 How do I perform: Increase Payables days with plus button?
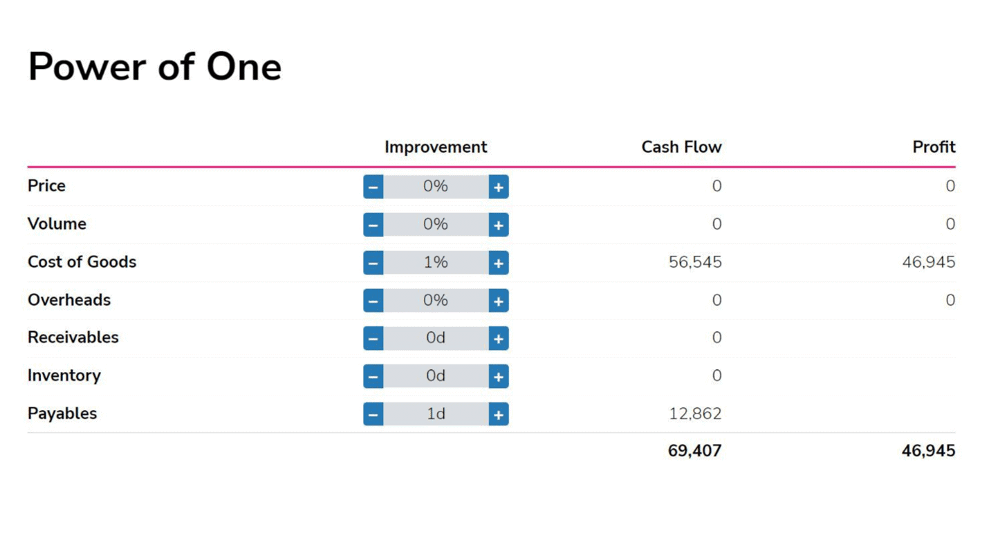(499, 414)
